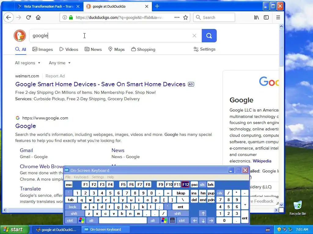Click the spacebar on On-Screen Keyboard
The width and height of the screenshot is (313, 234).
tap(123, 221)
